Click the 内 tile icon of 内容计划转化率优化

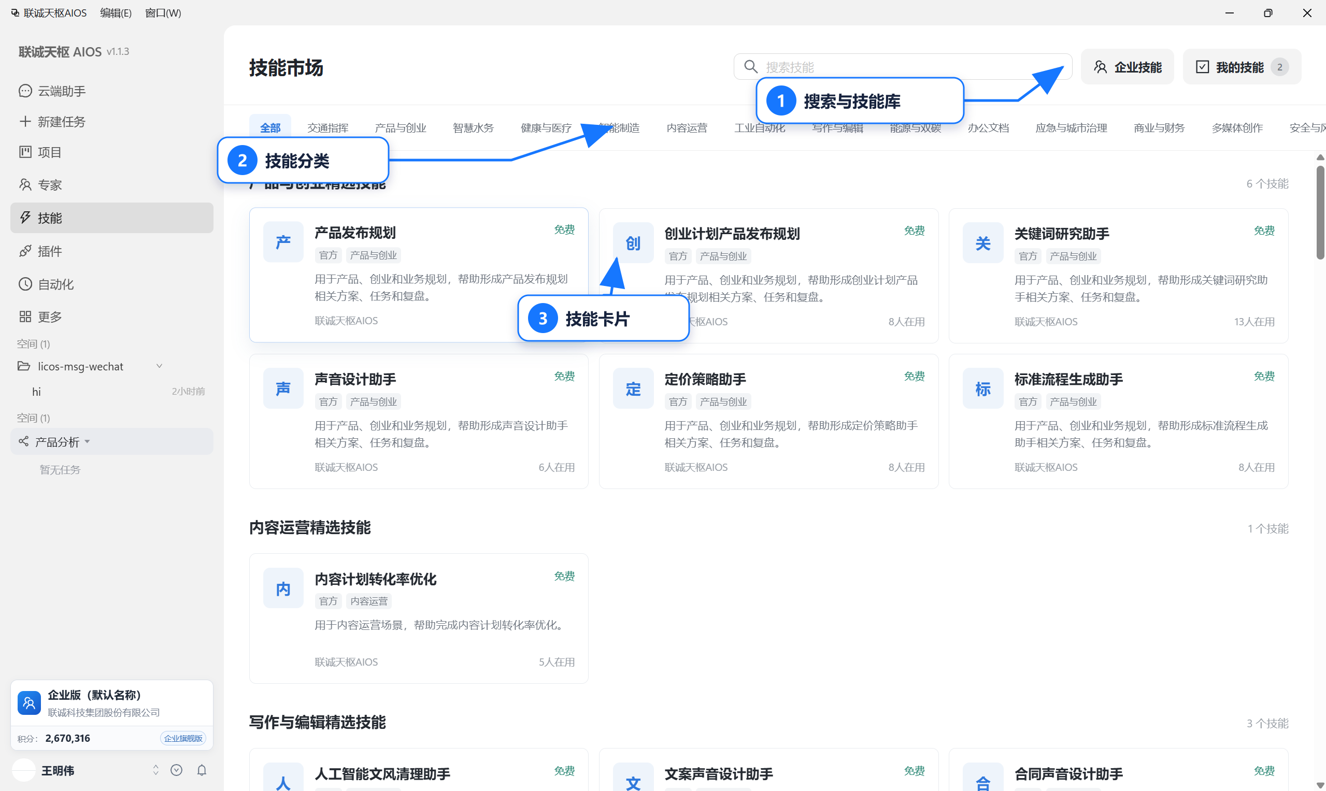click(283, 588)
